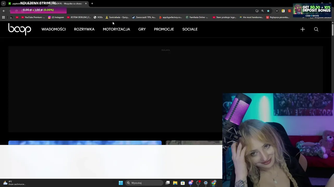Open the tab list dropdown arrow
The width and height of the screenshot is (334, 187).
(3, 4)
